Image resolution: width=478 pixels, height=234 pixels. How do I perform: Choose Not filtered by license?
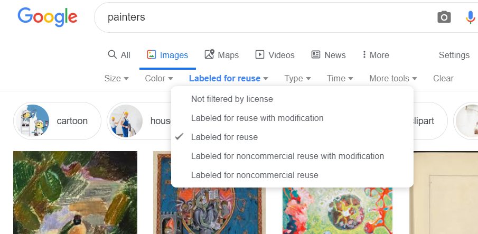pos(232,99)
